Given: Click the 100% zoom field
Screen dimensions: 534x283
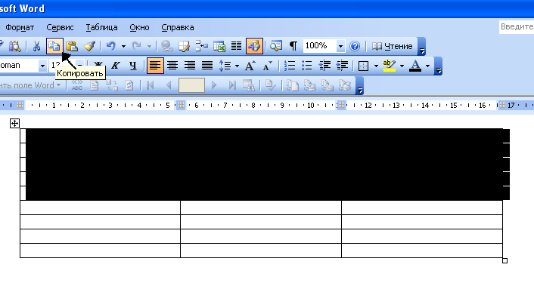Looking at the screenshot, I should coord(319,46).
